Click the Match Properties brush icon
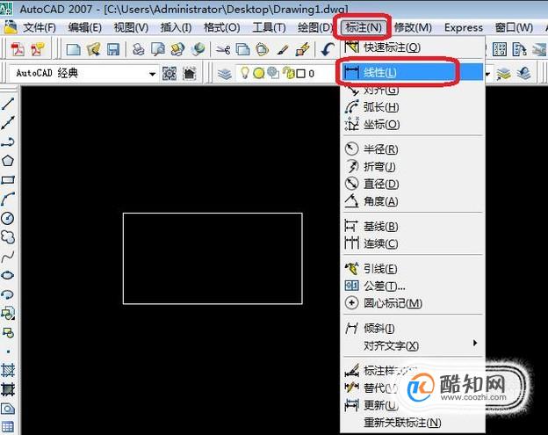548x435 pixels. (283, 50)
